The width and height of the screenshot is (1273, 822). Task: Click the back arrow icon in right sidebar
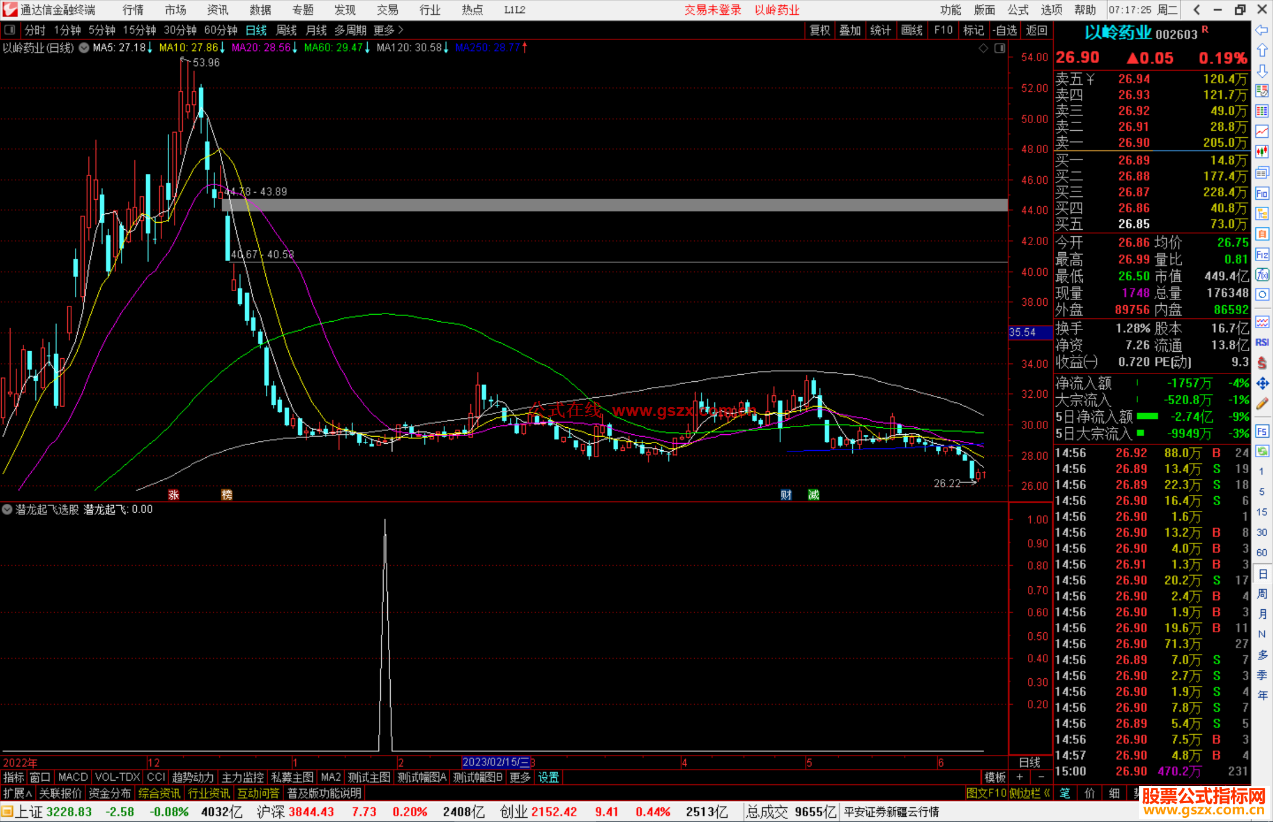tap(1262, 30)
